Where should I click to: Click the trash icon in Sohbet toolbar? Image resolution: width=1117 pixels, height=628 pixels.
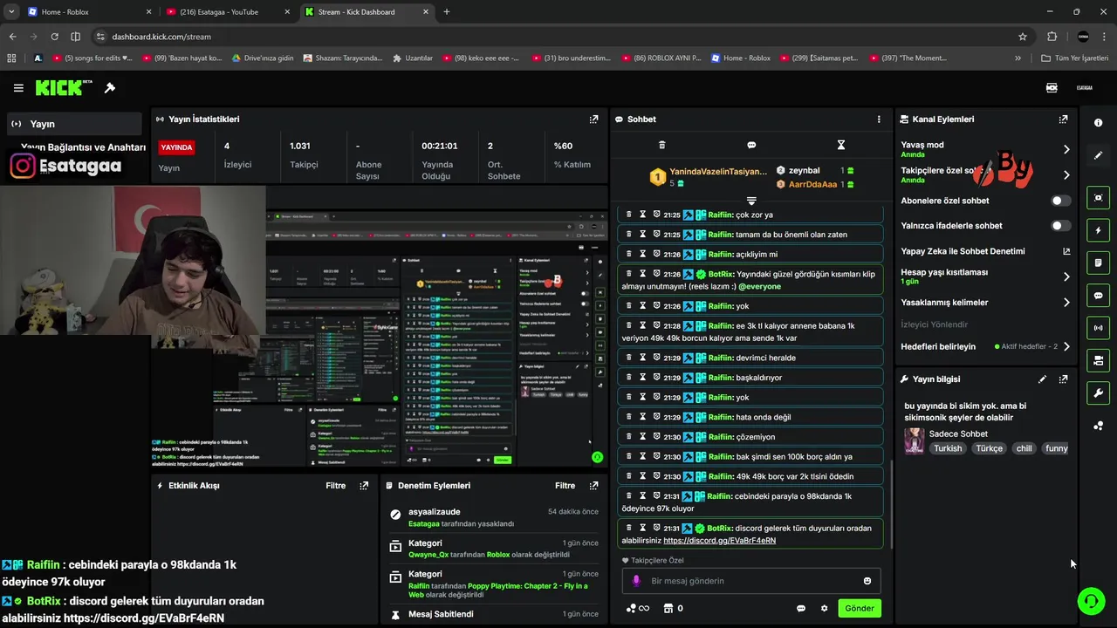(x=661, y=145)
